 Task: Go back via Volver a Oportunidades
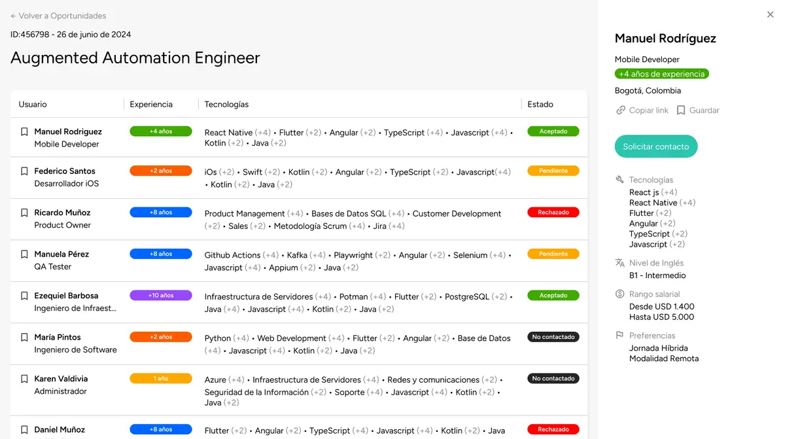pos(58,16)
